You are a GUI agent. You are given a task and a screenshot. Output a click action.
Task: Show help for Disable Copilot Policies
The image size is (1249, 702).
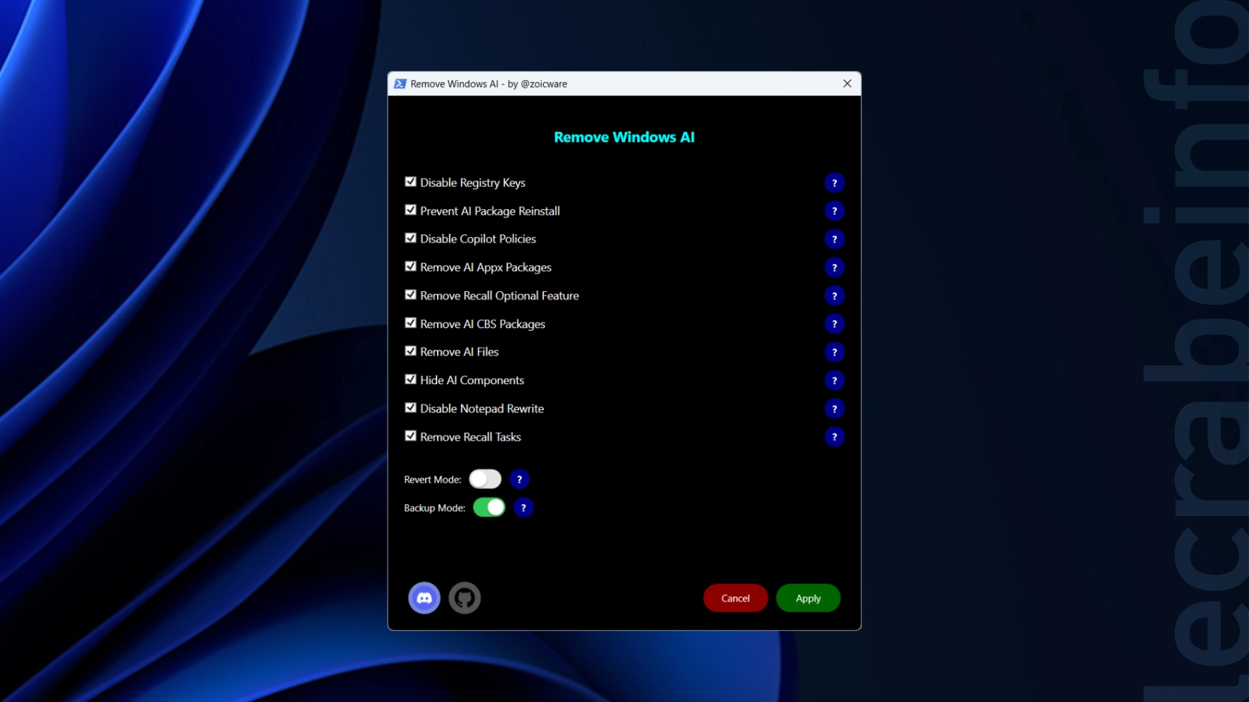(834, 239)
